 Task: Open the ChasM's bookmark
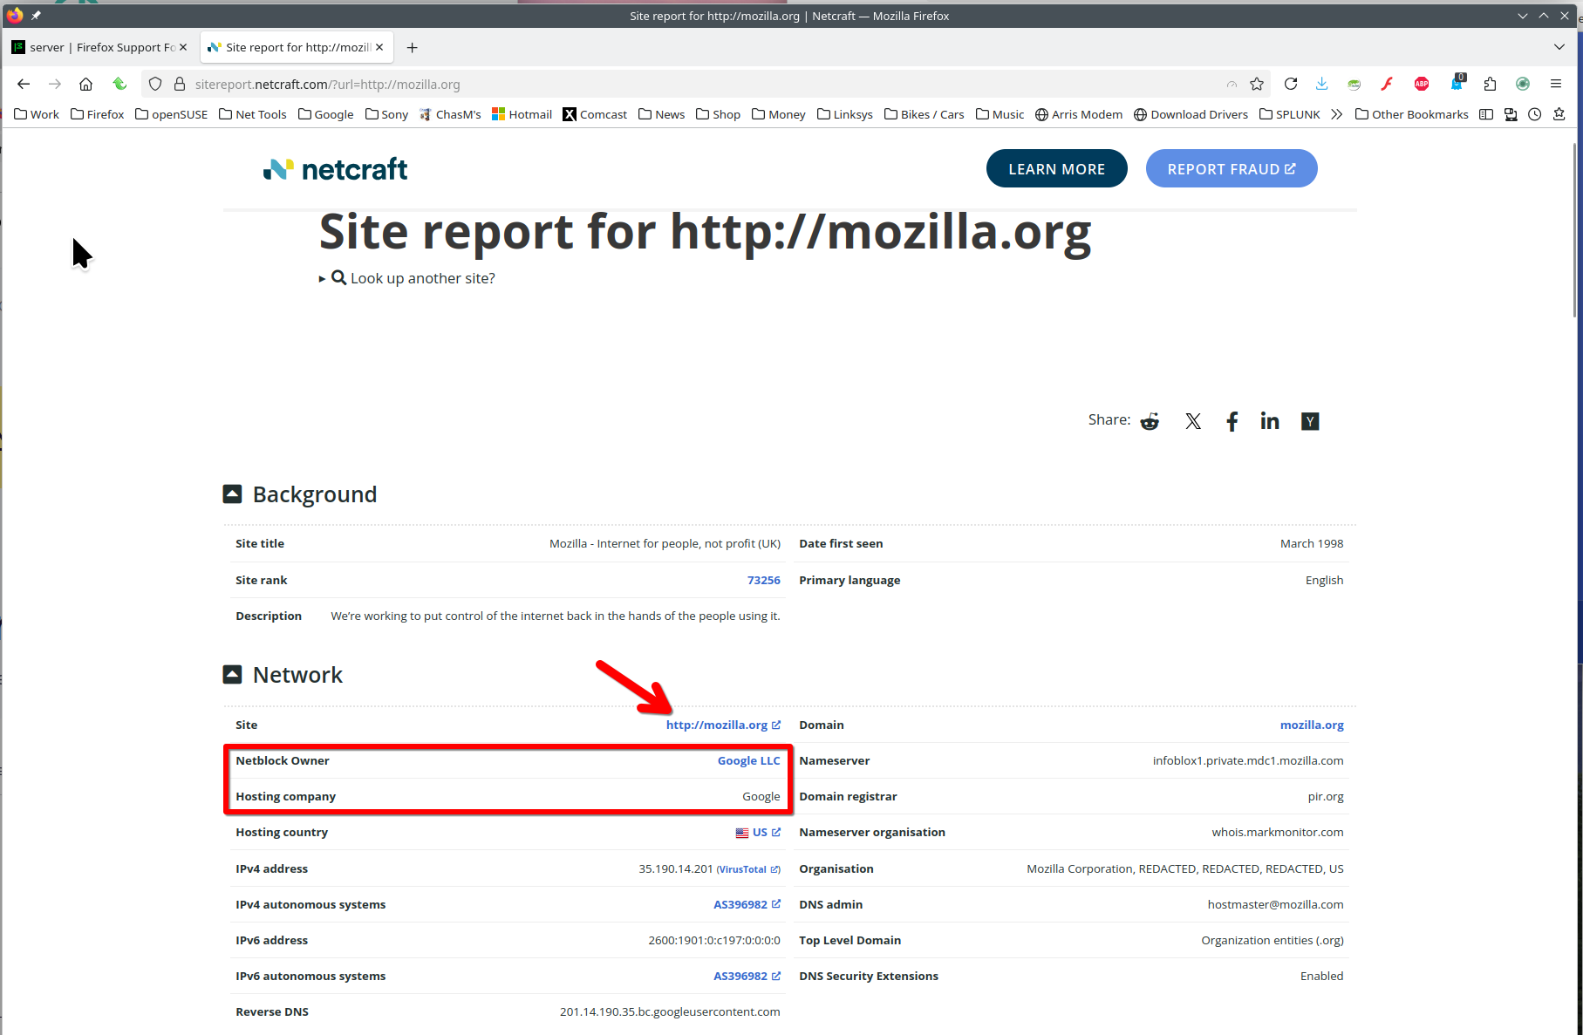(x=450, y=114)
